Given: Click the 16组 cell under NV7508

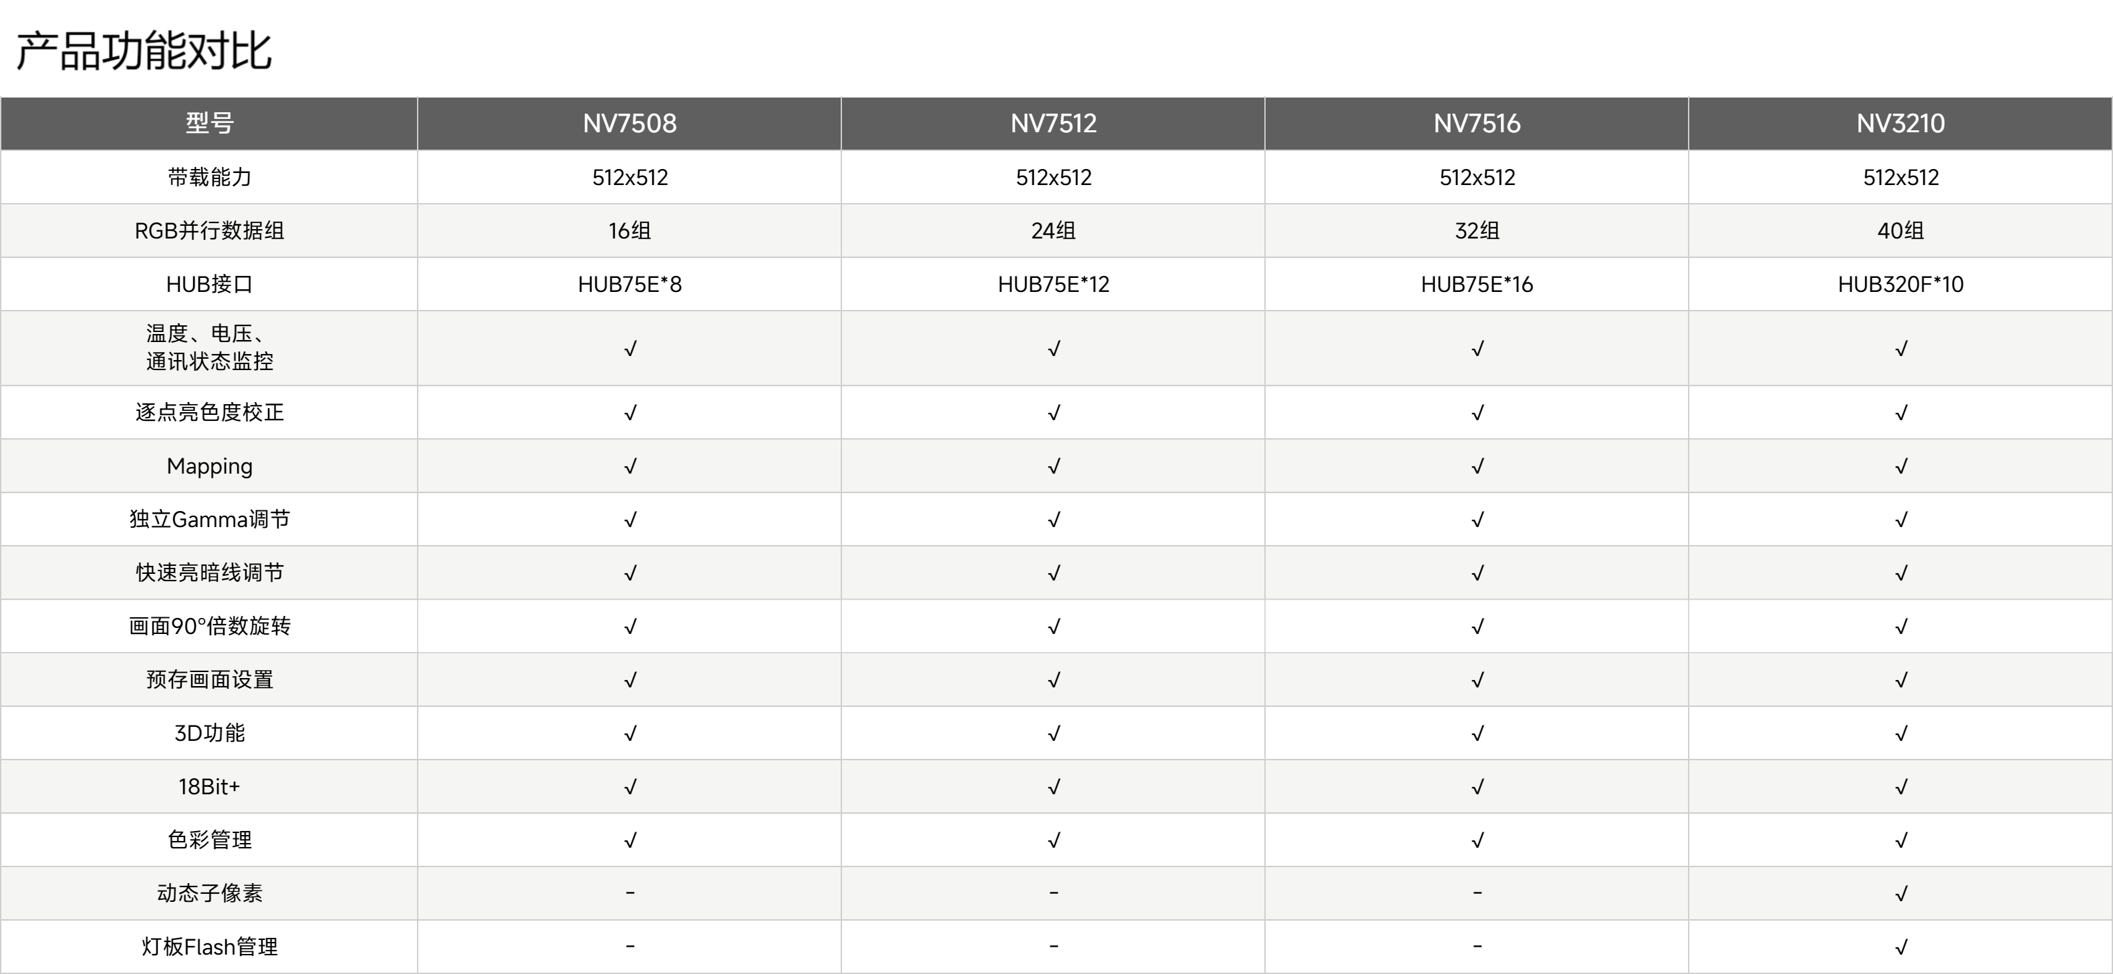Looking at the screenshot, I should click(x=629, y=231).
